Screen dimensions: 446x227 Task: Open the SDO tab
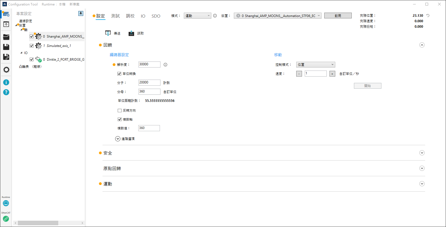click(x=156, y=16)
